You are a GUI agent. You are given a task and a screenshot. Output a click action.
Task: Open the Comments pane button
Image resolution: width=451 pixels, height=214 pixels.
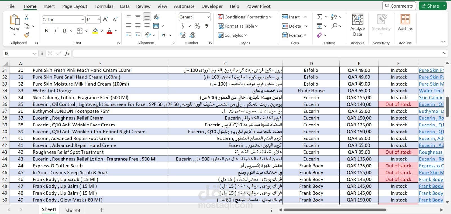tap(399, 6)
